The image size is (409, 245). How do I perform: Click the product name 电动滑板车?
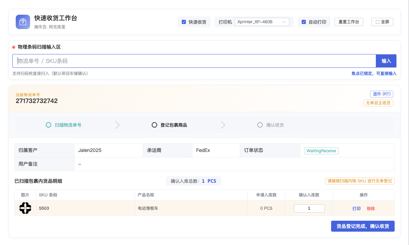(x=148, y=208)
